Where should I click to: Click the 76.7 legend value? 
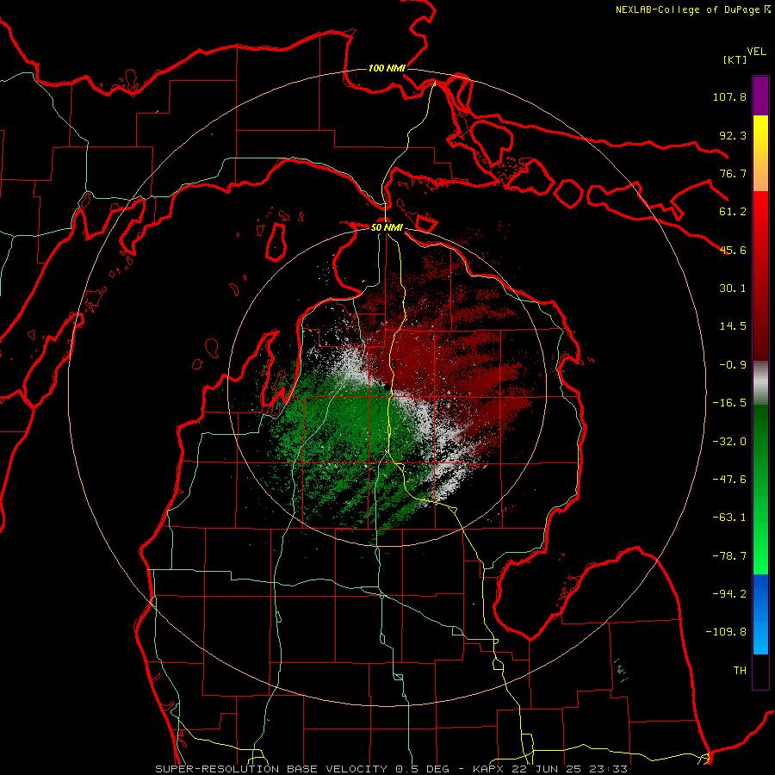(733, 173)
